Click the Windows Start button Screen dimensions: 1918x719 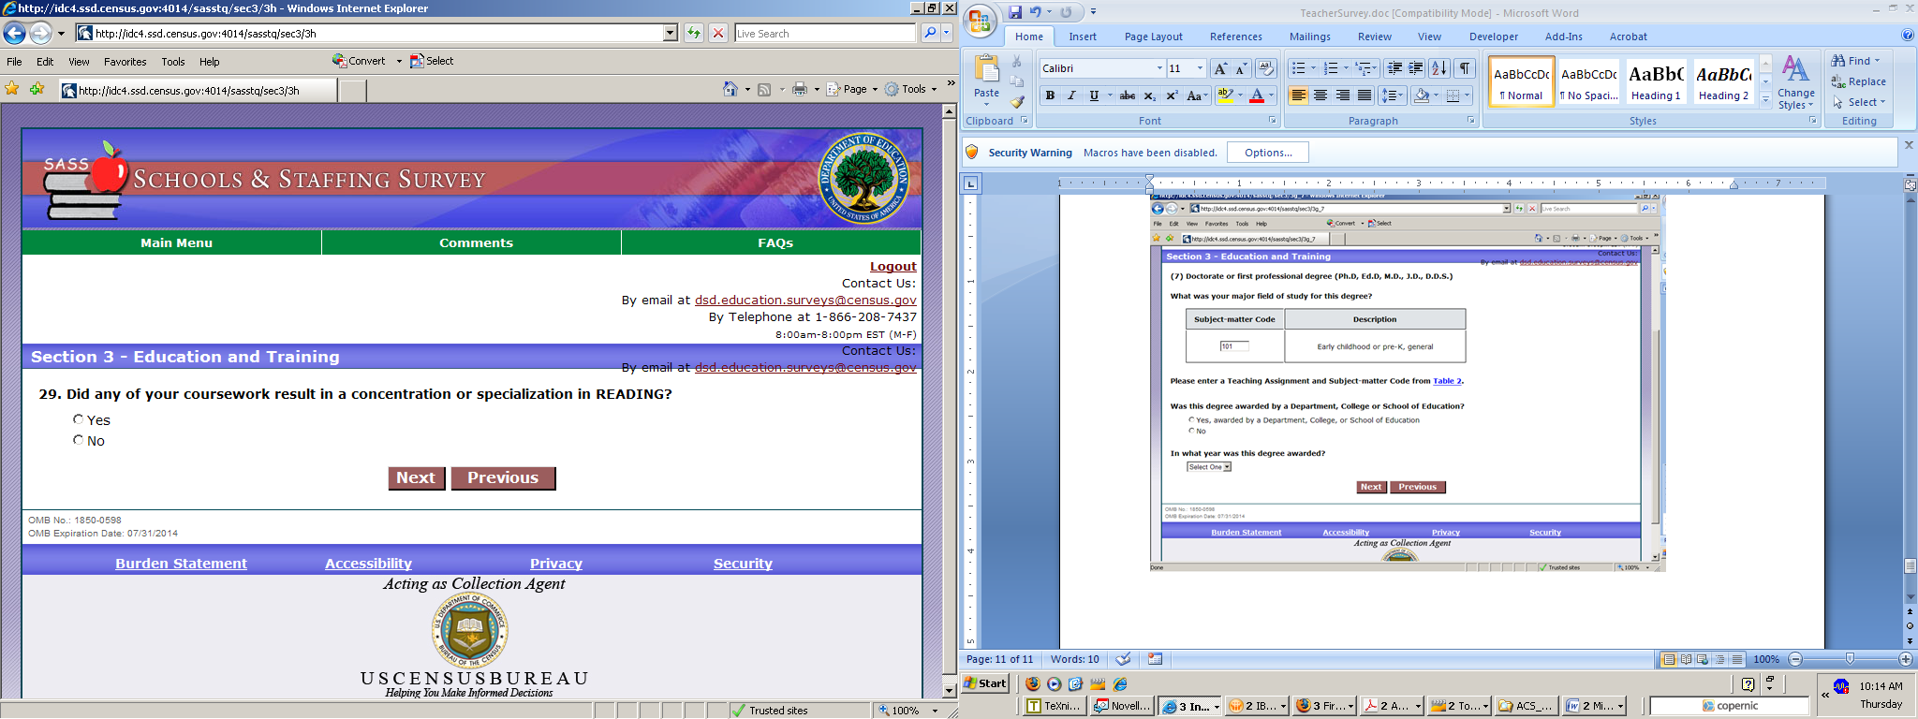coord(987,682)
